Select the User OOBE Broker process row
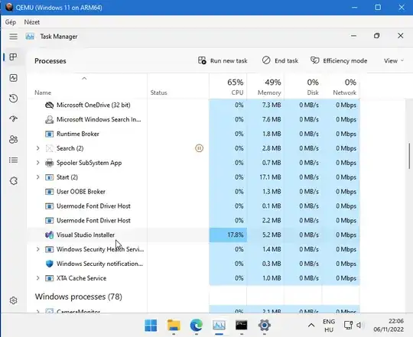Viewport: 413px width, 337px height. click(x=193, y=192)
